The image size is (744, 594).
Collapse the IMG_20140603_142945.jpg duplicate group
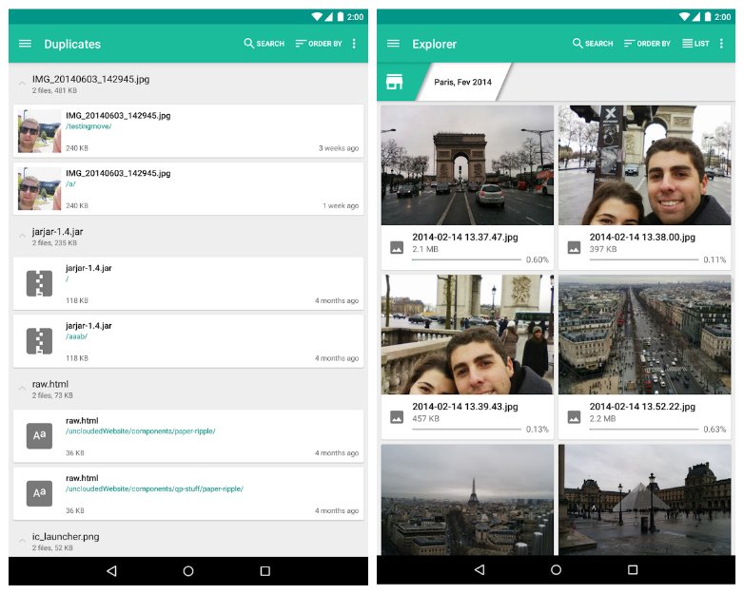click(22, 84)
